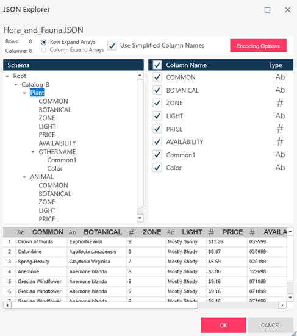Uncheck the Color column checkbox
Image resolution: width=297 pixels, height=336 pixels.
pos(157,168)
